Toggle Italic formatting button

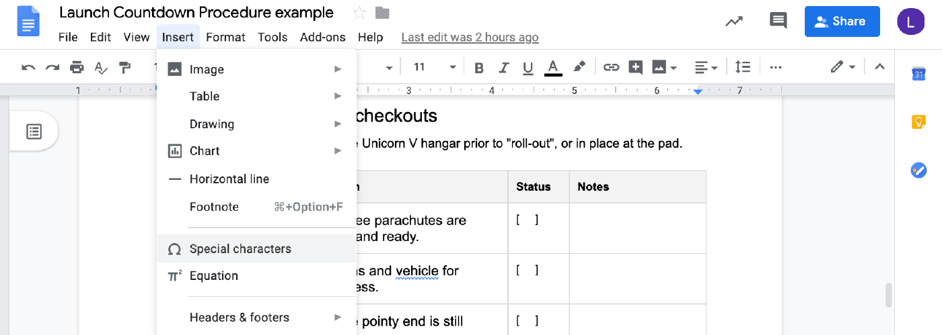503,67
